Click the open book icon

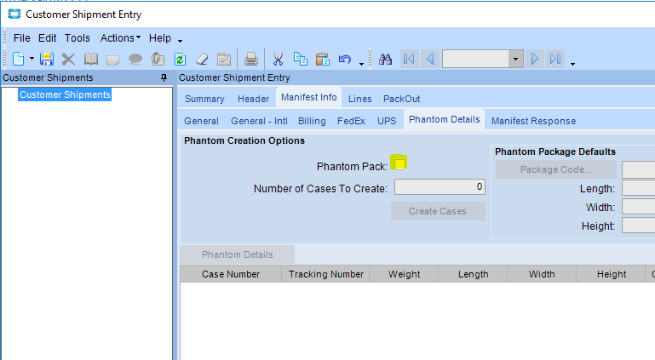tap(90, 59)
